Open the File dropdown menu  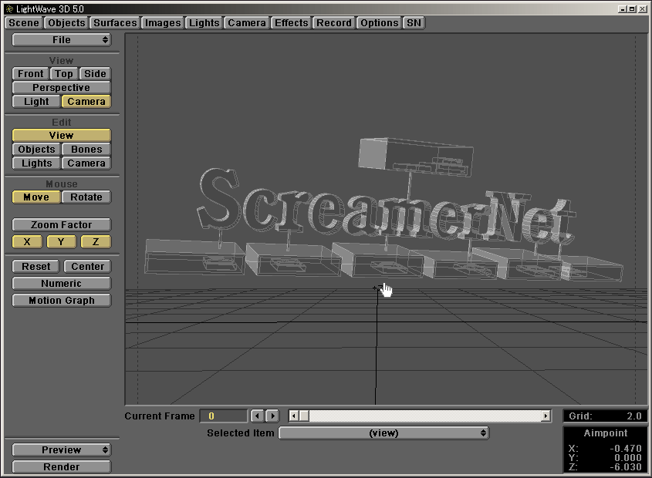[x=62, y=40]
